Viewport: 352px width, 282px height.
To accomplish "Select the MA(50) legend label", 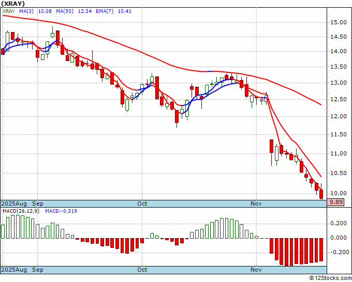I will coord(65,11).
